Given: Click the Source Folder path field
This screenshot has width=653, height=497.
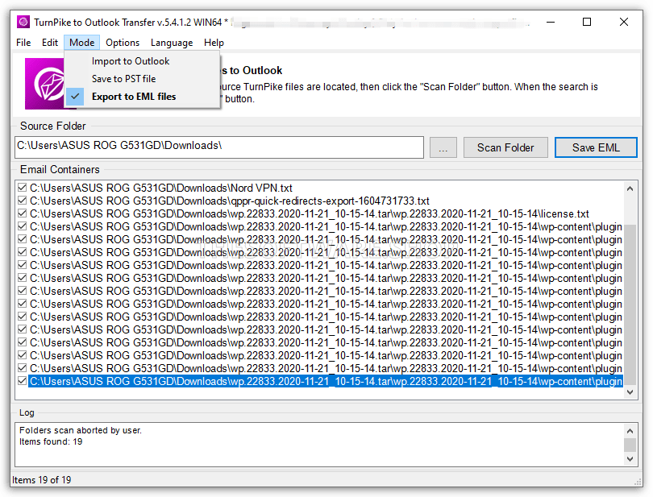Looking at the screenshot, I should pos(218,147).
